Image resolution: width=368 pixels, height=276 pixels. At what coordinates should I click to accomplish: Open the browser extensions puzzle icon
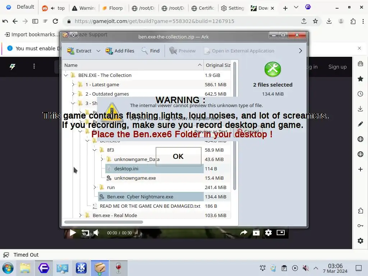click(353, 21)
